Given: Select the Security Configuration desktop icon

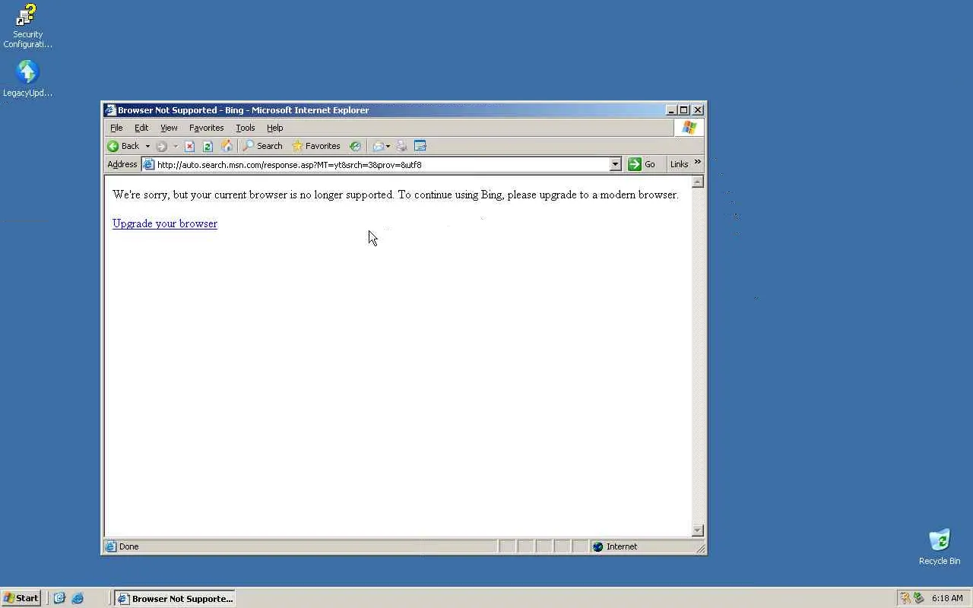Looking at the screenshot, I should coord(27,27).
